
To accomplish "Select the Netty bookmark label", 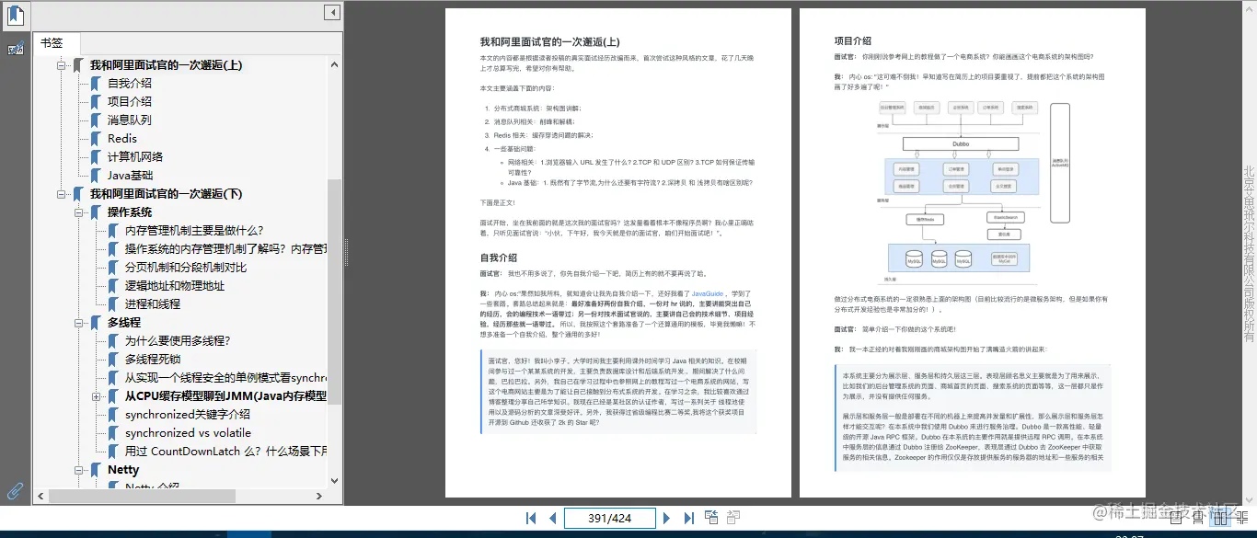I will click(123, 470).
